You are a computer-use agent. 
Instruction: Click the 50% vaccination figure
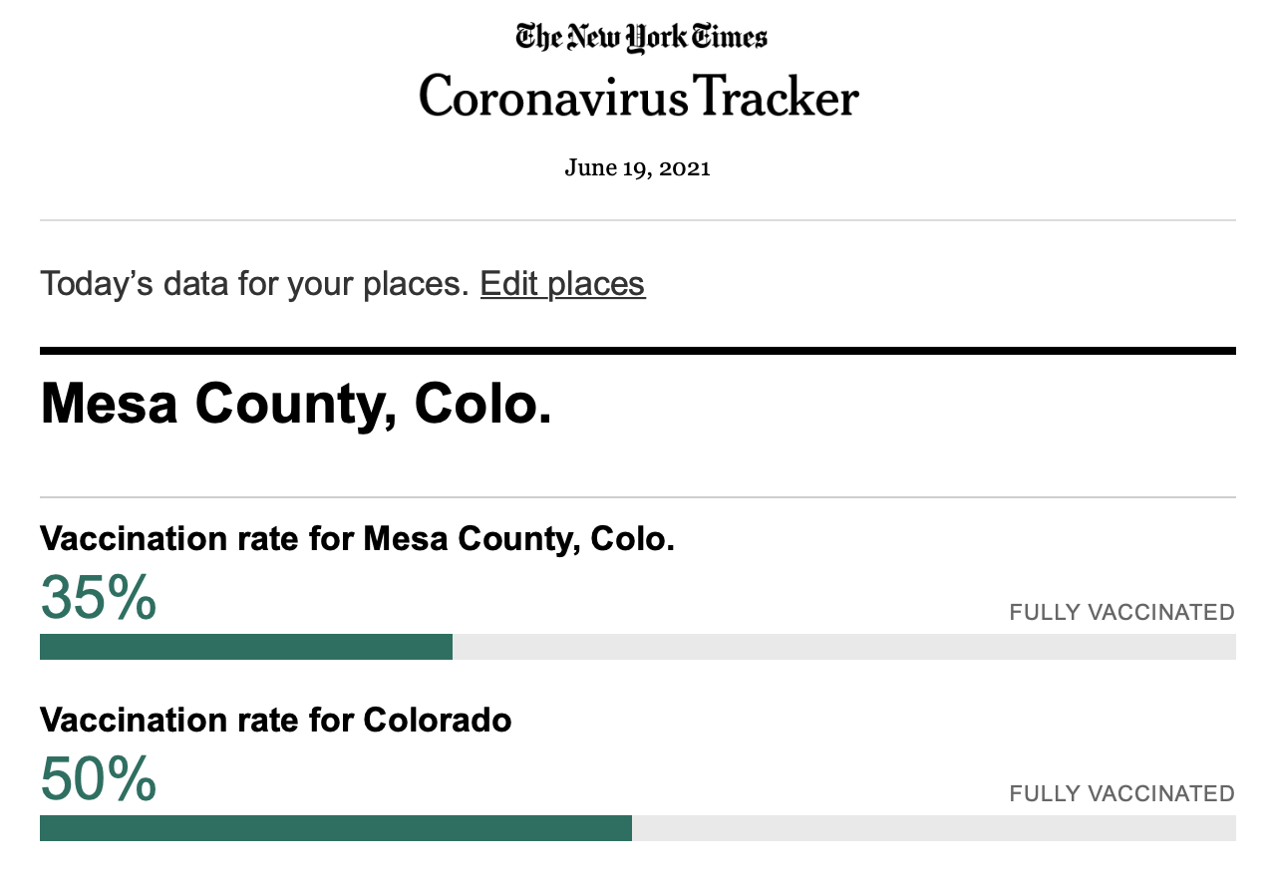tap(98, 777)
